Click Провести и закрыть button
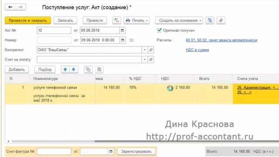 coord(28,20)
